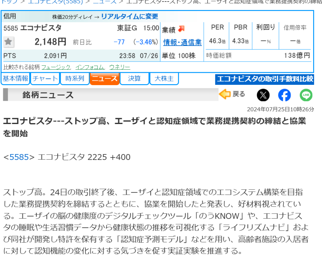Click リアルタイムに変更 link
The width and height of the screenshot is (322, 266).
click(x=130, y=17)
